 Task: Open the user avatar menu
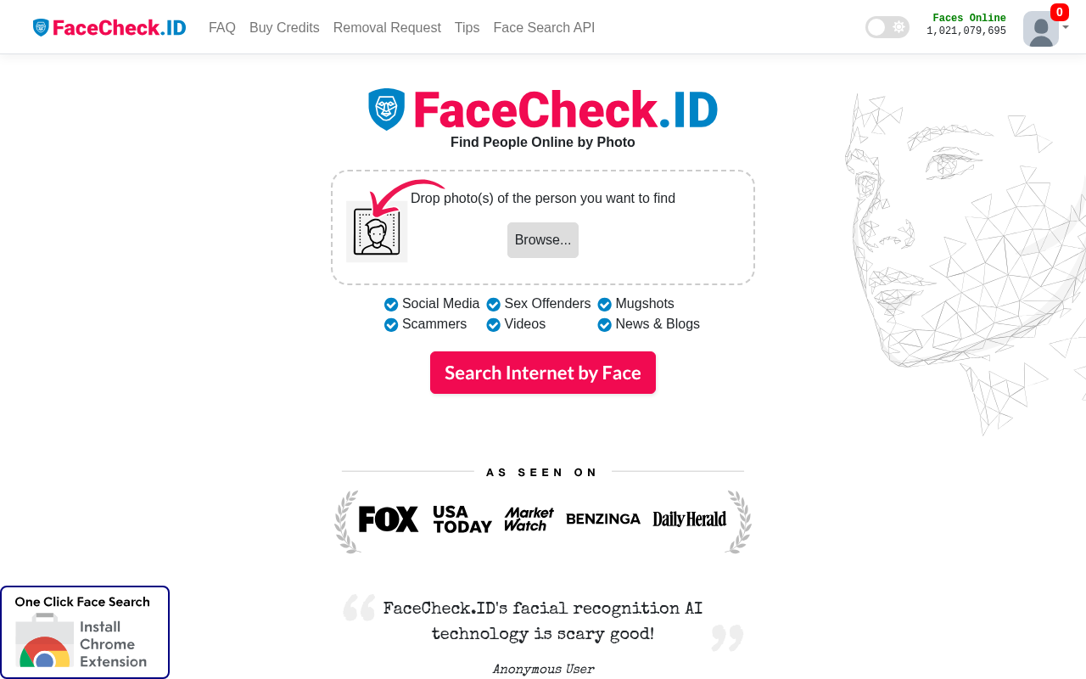point(1039,27)
